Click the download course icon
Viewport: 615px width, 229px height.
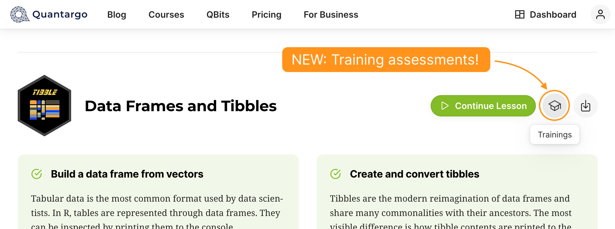[585, 106]
